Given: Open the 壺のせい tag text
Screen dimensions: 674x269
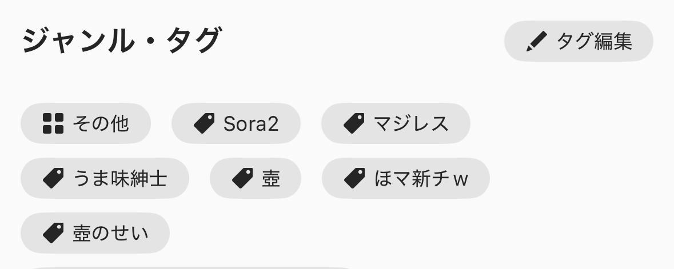Looking at the screenshot, I should click(x=110, y=233).
